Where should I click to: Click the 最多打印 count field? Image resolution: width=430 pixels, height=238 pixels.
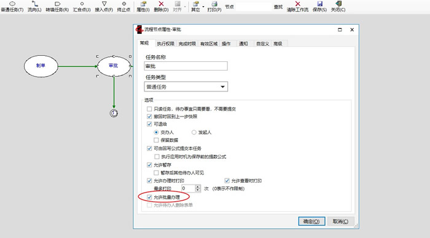click(x=188, y=188)
